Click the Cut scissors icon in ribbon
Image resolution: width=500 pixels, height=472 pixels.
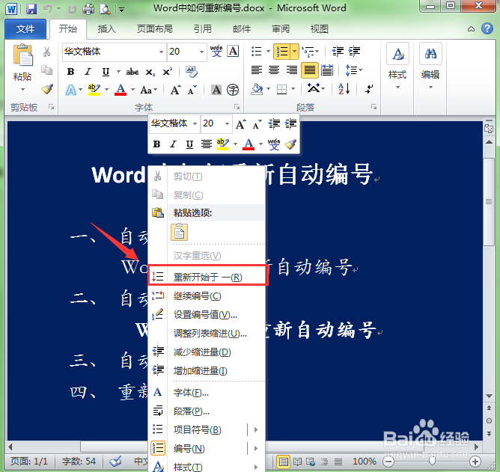[47, 52]
